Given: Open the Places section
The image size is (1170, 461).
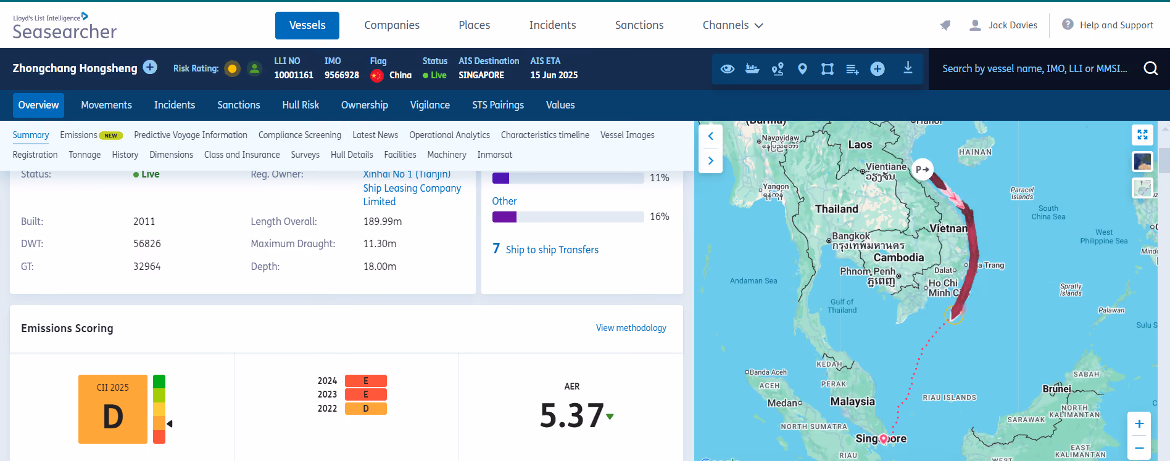Looking at the screenshot, I should coord(475,25).
